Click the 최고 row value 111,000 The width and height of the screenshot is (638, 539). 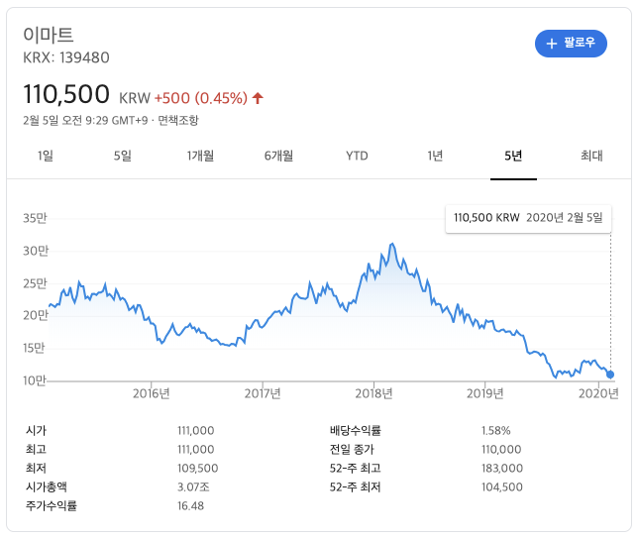click(x=196, y=449)
